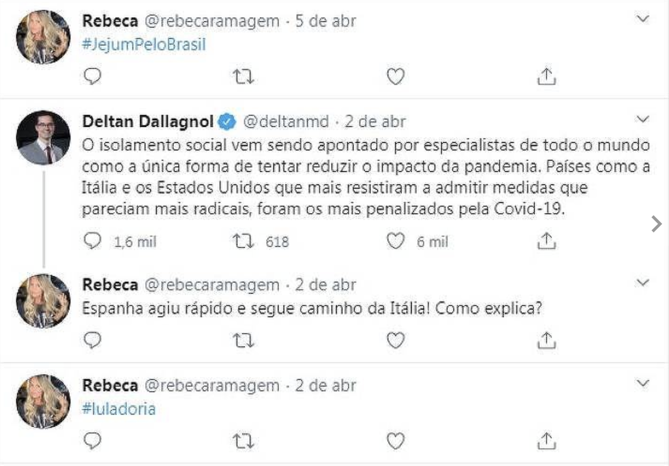Open the @deltanmd handle profile
The image size is (669, 466).
(x=286, y=121)
